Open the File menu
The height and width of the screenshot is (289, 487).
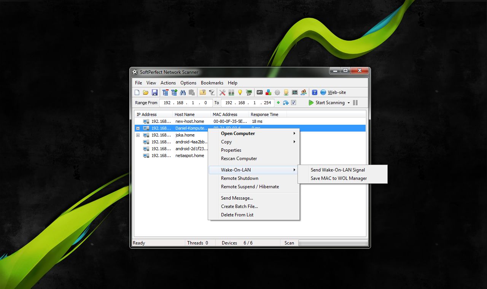click(138, 83)
